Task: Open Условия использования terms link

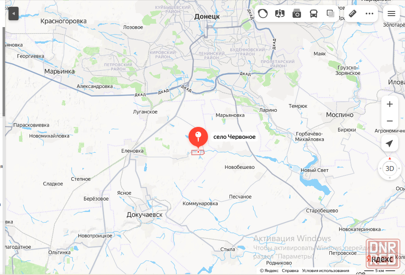Action: [326, 271]
